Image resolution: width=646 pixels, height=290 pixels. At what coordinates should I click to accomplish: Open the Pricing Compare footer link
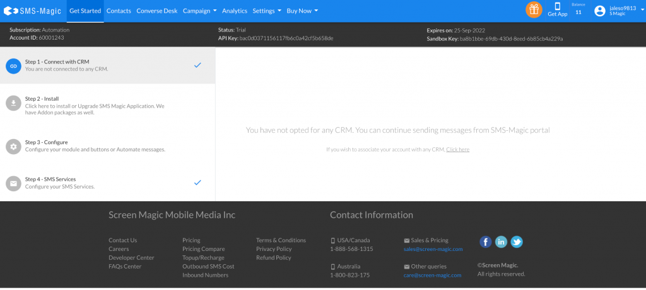pos(204,249)
